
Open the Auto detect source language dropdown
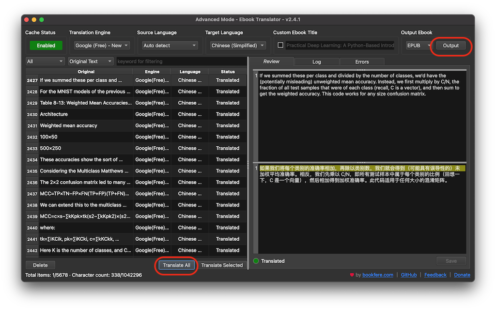click(x=169, y=45)
